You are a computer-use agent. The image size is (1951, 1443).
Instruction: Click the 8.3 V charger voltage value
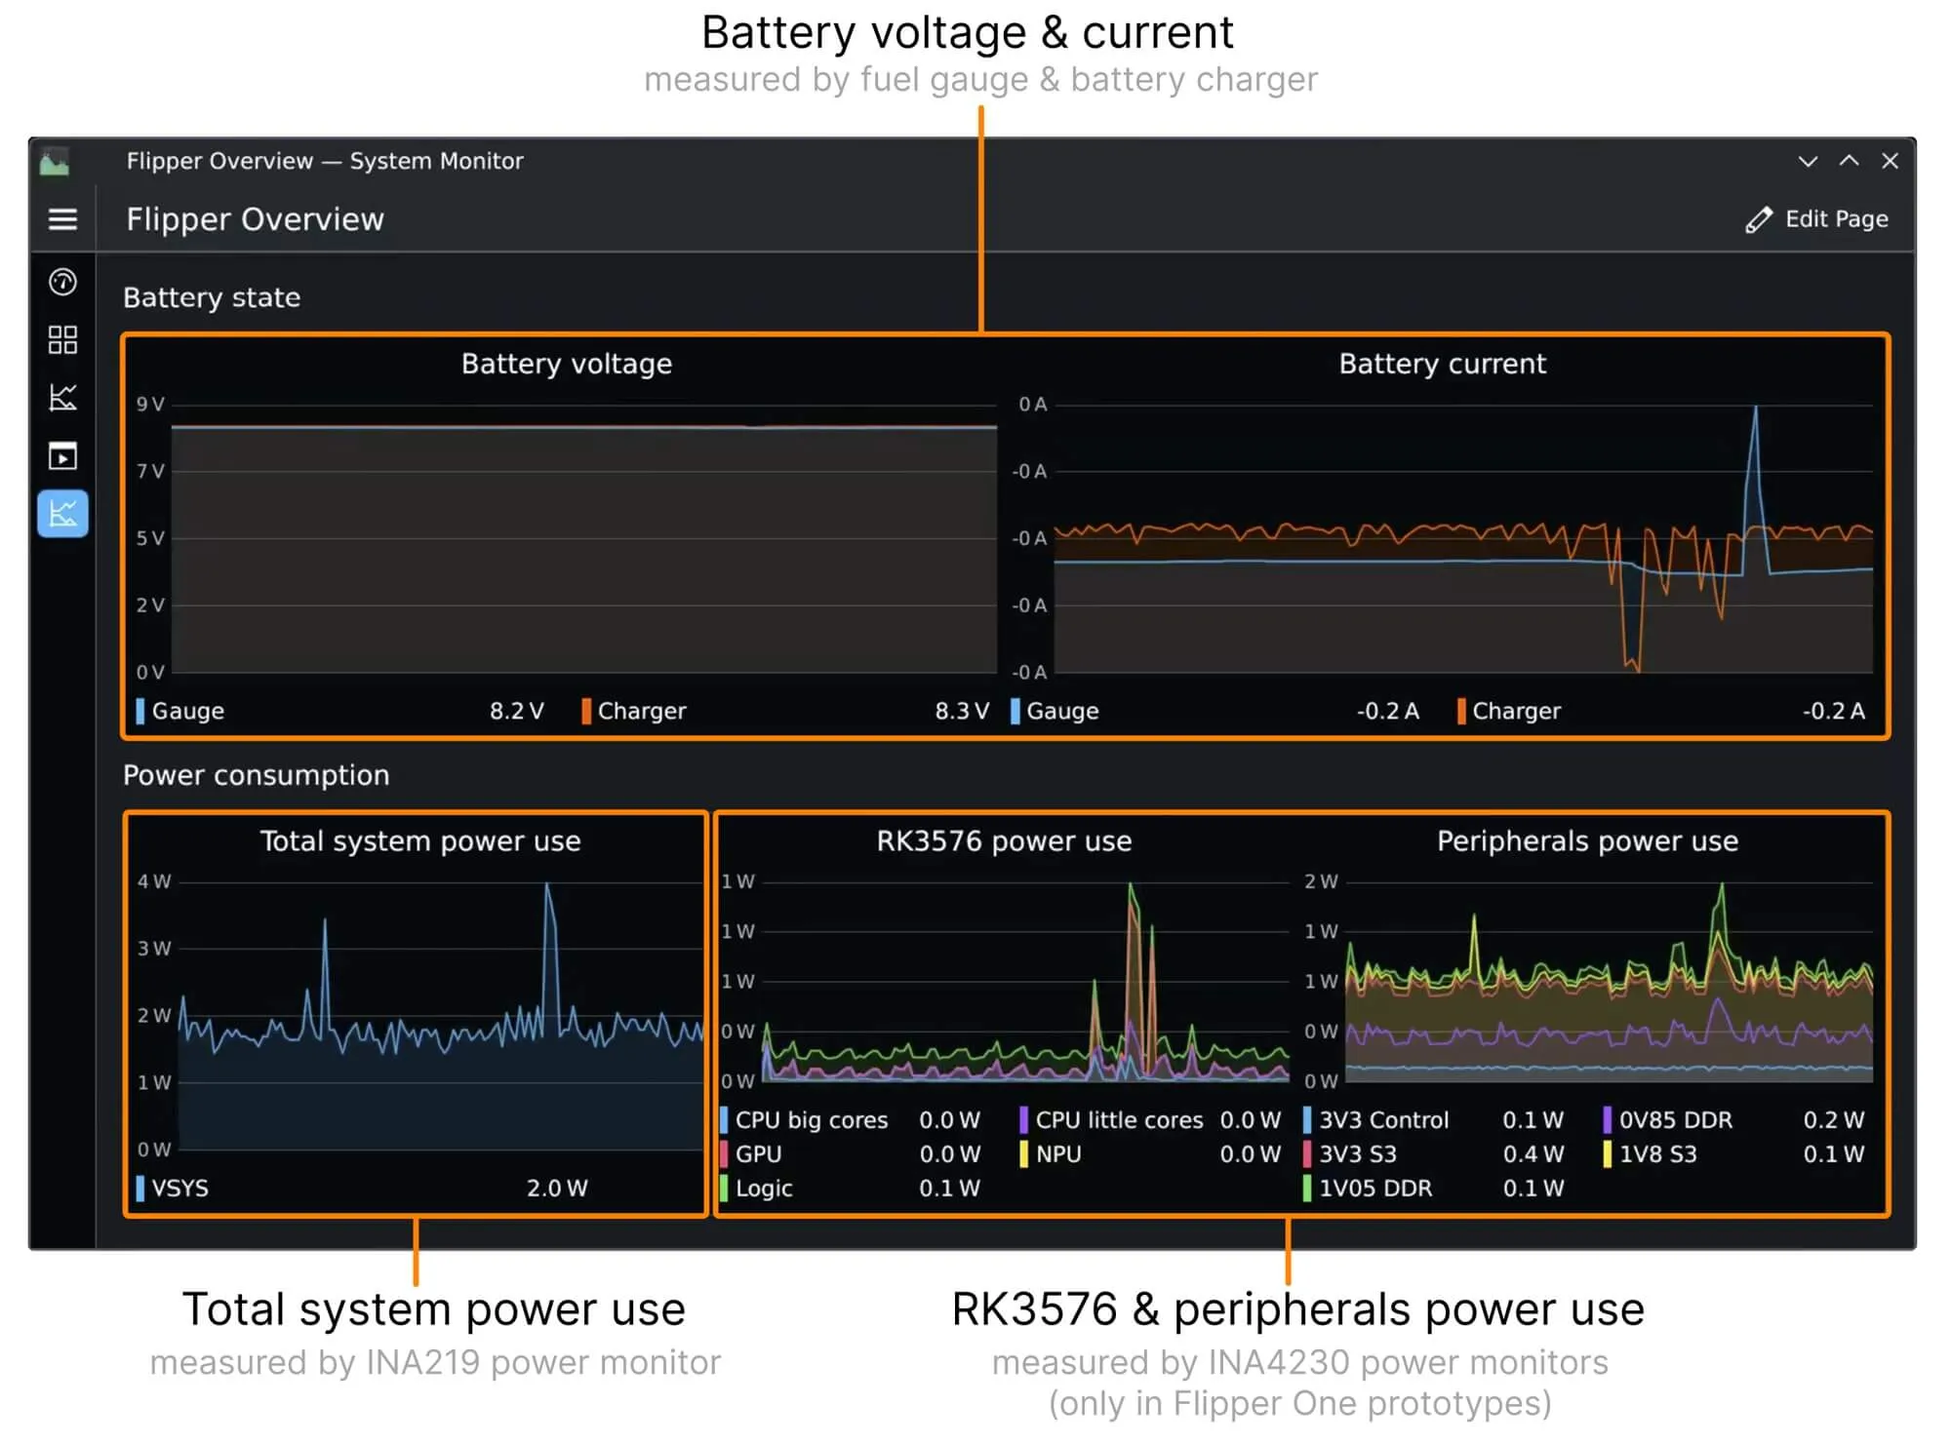pos(962,711)
